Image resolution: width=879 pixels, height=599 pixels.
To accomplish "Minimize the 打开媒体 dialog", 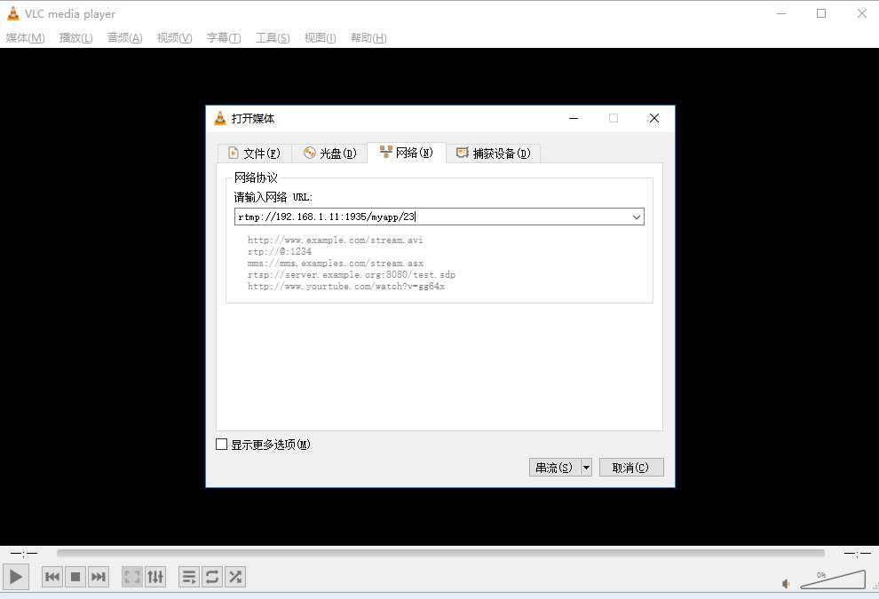I will tap(574, 118).
